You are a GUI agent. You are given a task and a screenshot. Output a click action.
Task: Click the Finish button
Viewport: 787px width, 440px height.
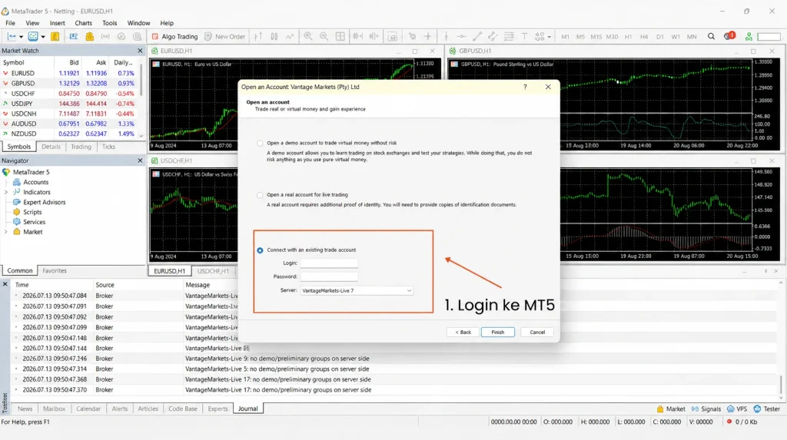tap(497, 332)
